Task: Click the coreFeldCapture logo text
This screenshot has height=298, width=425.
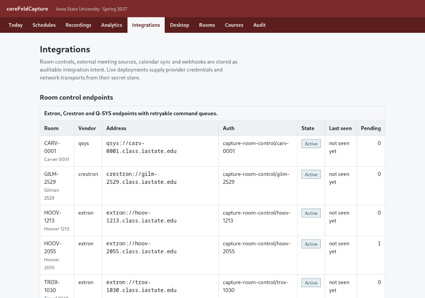Action: point(27,9)
